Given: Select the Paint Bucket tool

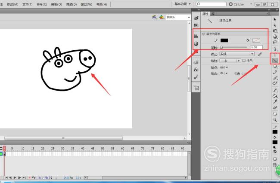Looking at the screenshot, I should [x=275, y=96].
